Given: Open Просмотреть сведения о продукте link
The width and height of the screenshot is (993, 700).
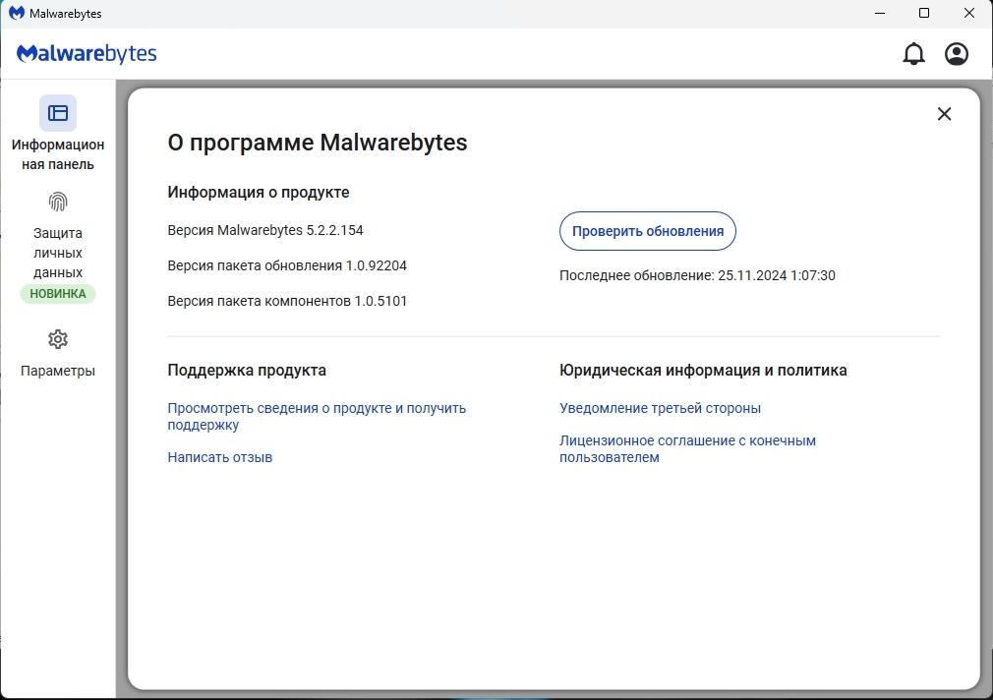Looking at the screenshot, I should click(x=317, y=416).
